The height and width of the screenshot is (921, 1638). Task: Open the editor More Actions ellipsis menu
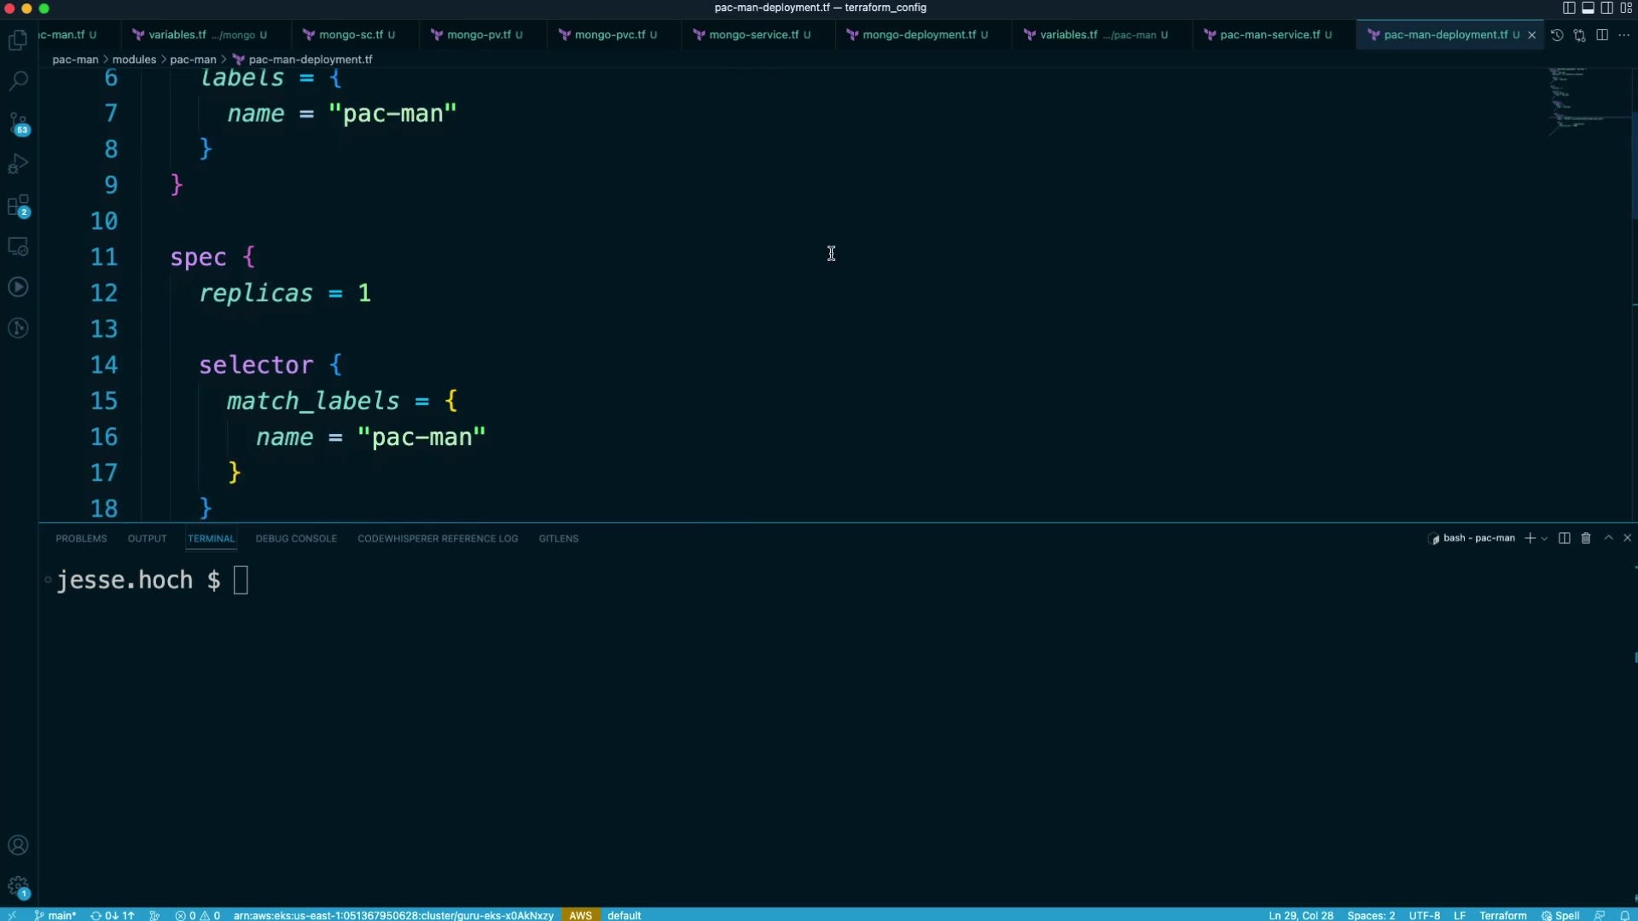[1623, 35]
